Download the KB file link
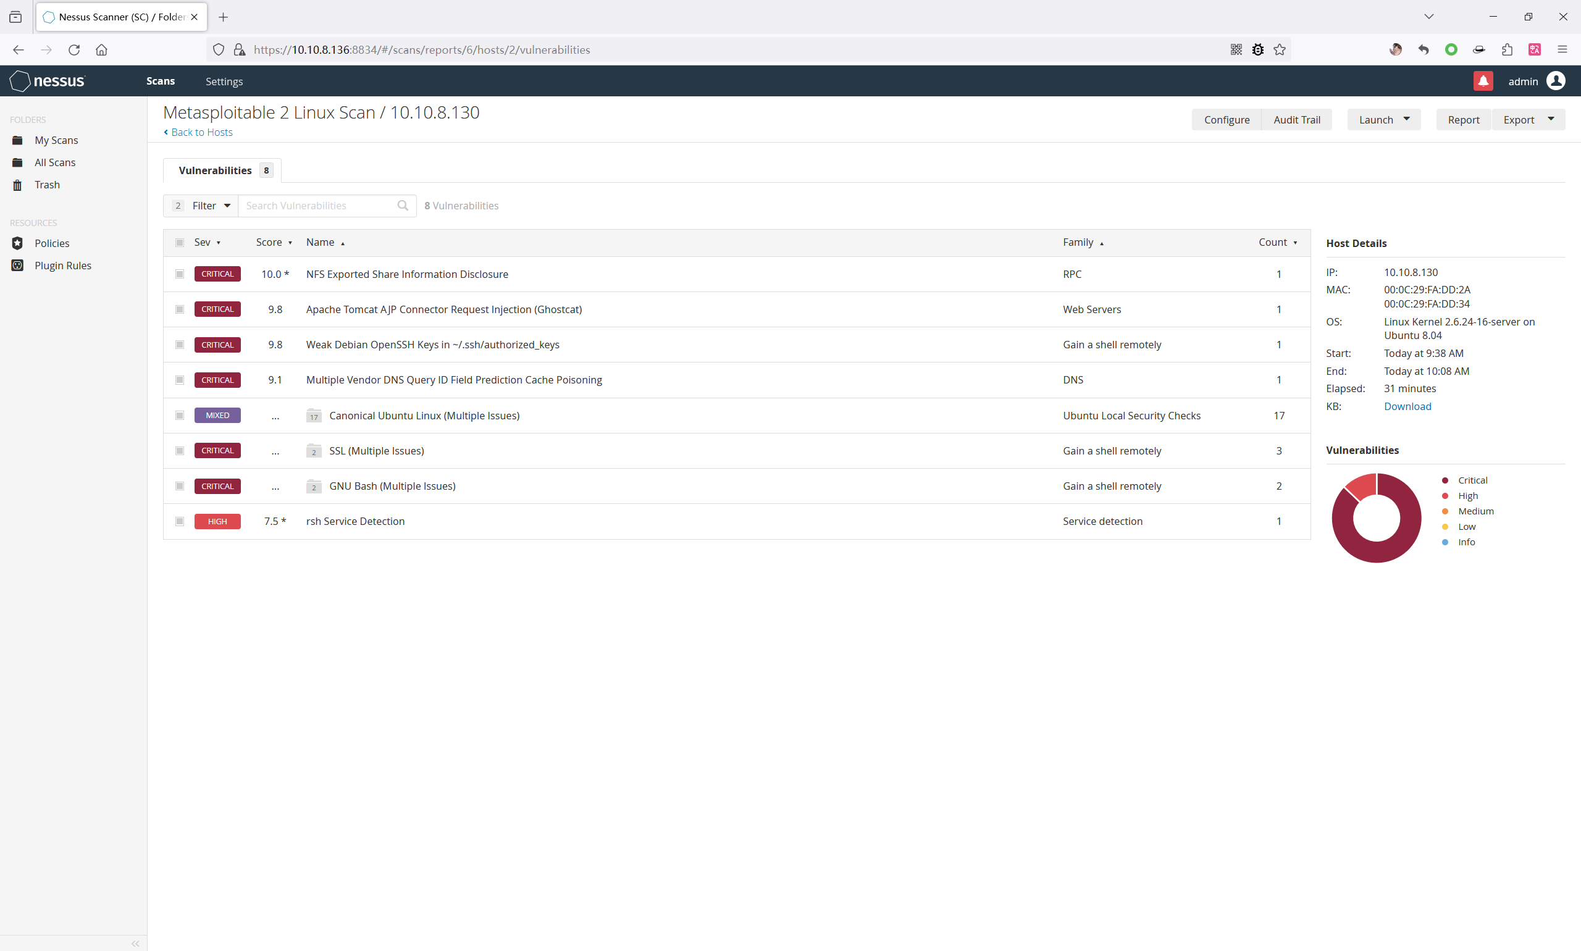This screenshot has height=951, width=1581. (x=1407, y=407)
